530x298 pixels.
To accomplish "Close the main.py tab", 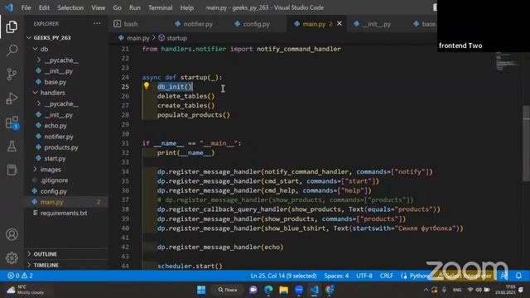I will click(x=340, y=24).
